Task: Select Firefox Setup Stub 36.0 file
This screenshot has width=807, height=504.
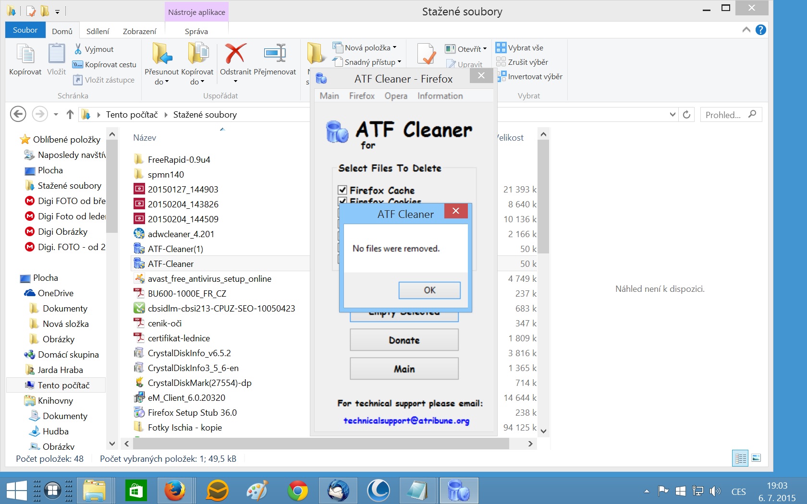Action: [x=192, y=412]
